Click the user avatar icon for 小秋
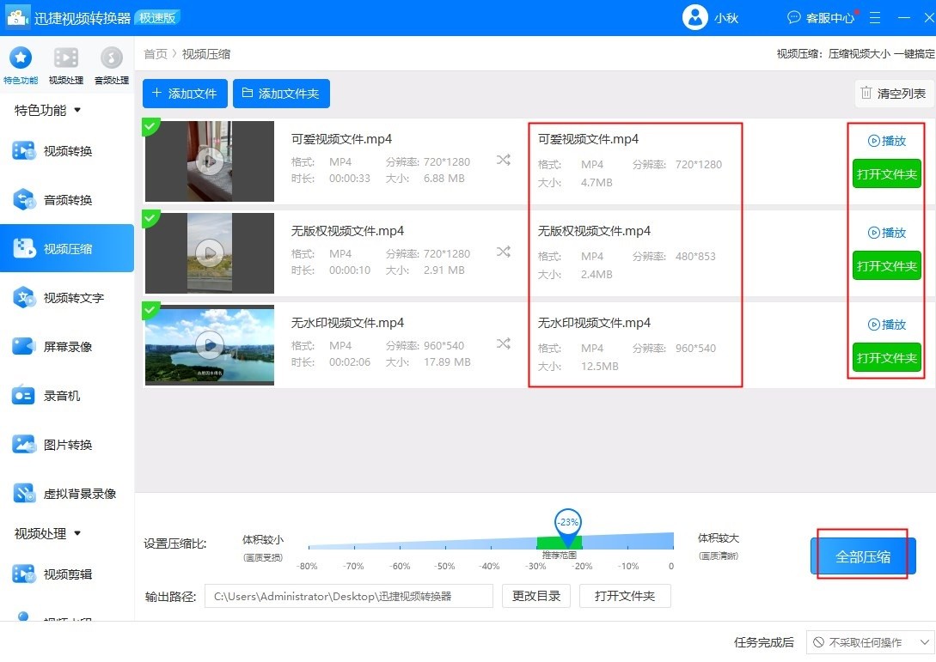The width and height of the screenshot is (936, 662). point(694,17)
